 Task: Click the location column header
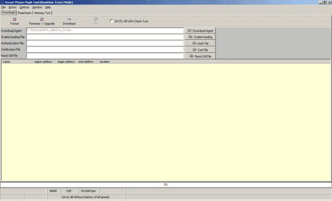coord(162,61)
